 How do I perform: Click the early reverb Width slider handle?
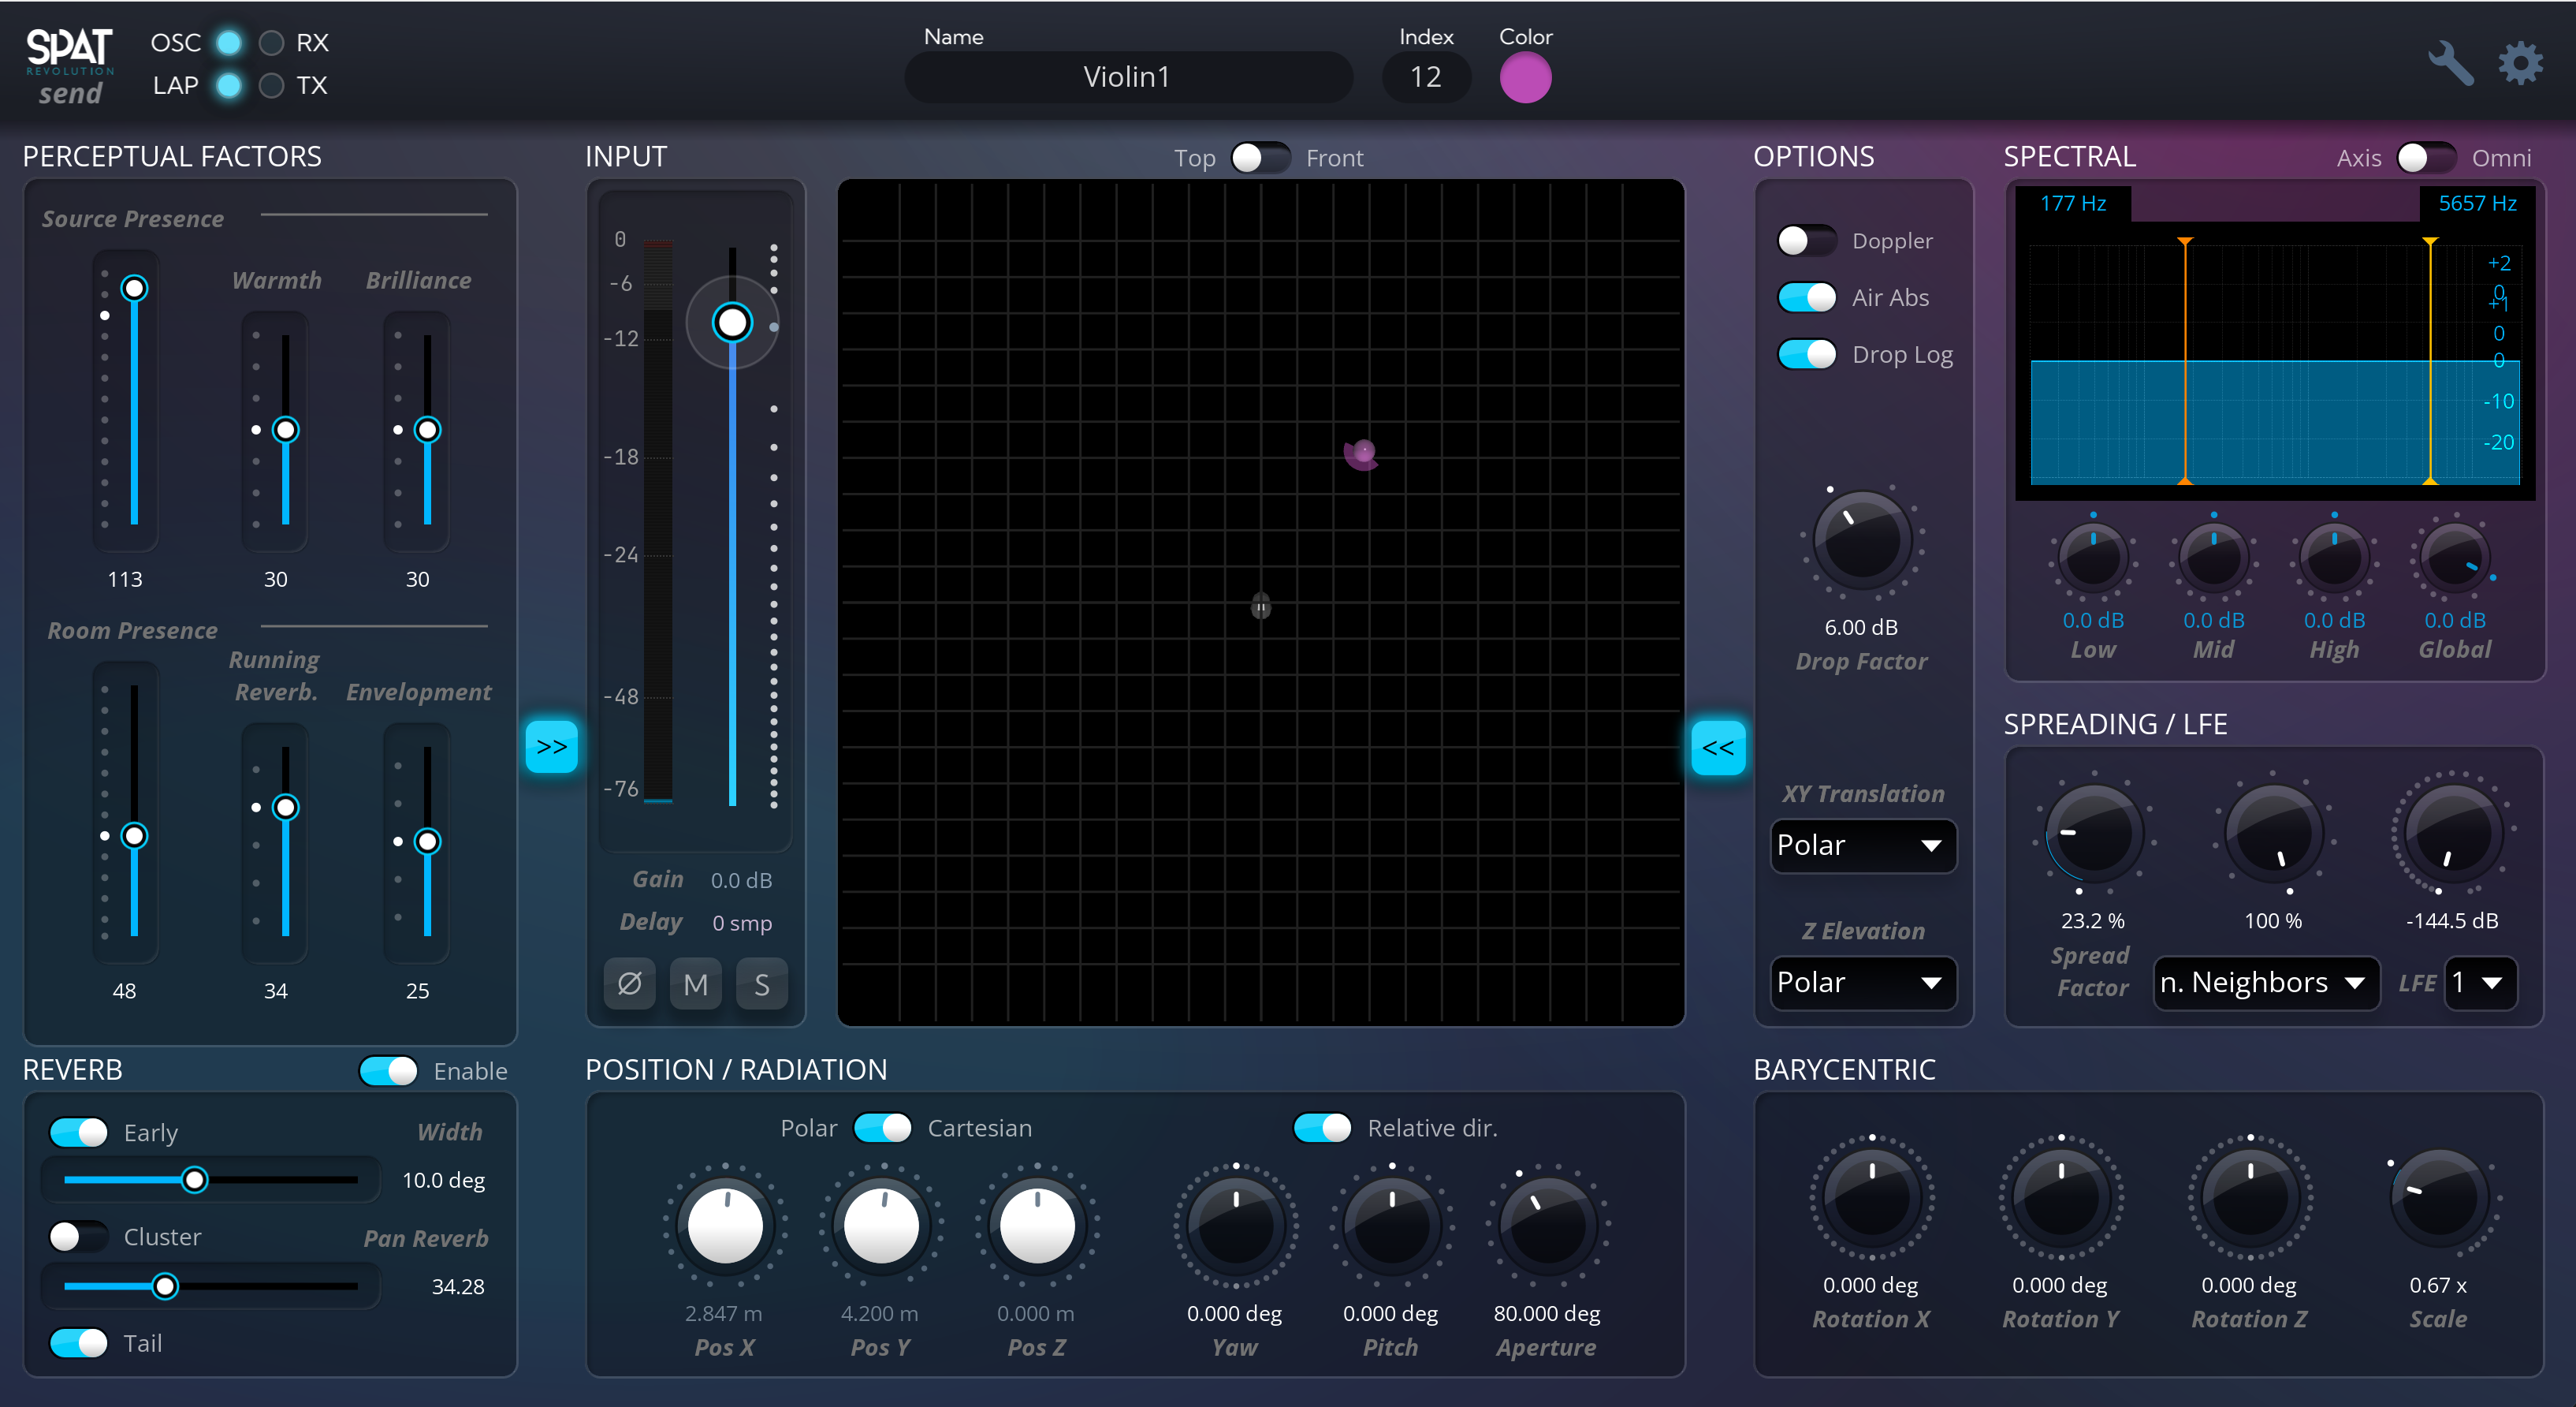click(x=195, y=1180)
